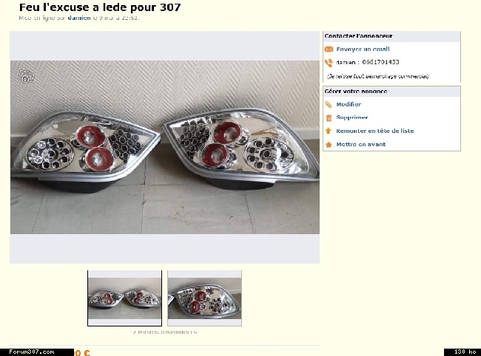Click the orange star icon

pyautogui.click(x=329, y=145)
